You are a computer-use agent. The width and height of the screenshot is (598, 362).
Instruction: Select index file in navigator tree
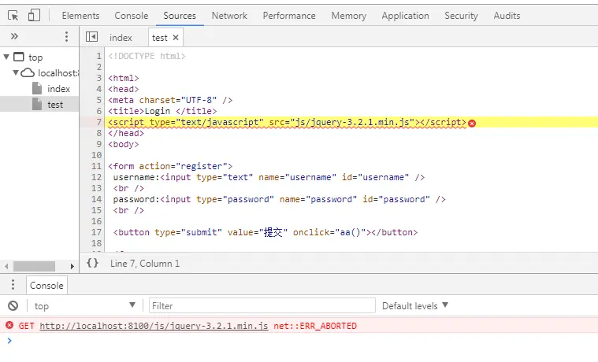tap(58, 88)
